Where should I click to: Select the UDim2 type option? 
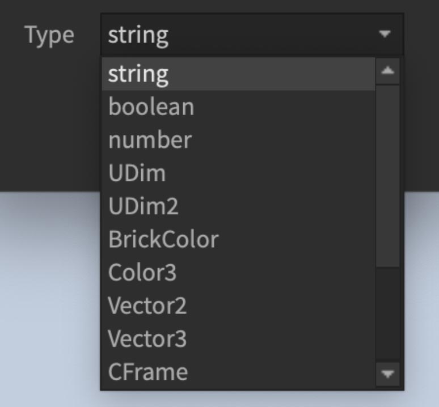point(239,206)
